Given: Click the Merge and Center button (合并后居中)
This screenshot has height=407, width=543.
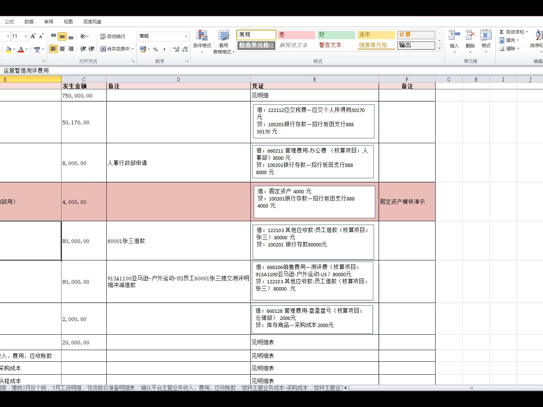Looking at the screenshot, I should pos(115,49).
